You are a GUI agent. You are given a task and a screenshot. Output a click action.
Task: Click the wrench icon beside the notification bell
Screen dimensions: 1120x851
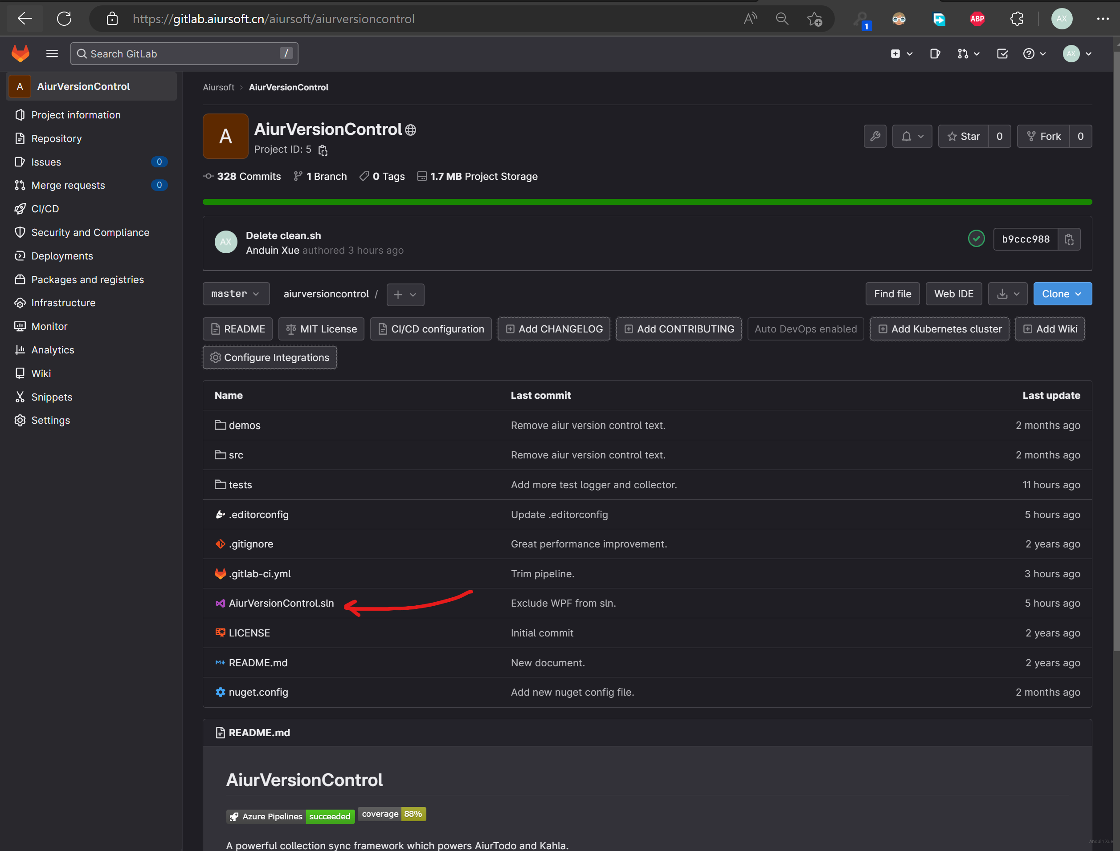click(875, 136)
